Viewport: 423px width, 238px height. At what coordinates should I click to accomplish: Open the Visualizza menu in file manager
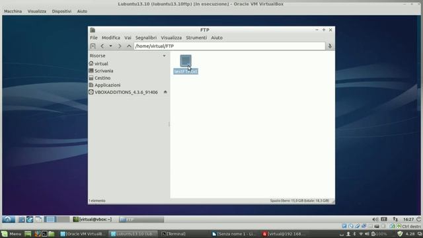click(x=171, y=38)
